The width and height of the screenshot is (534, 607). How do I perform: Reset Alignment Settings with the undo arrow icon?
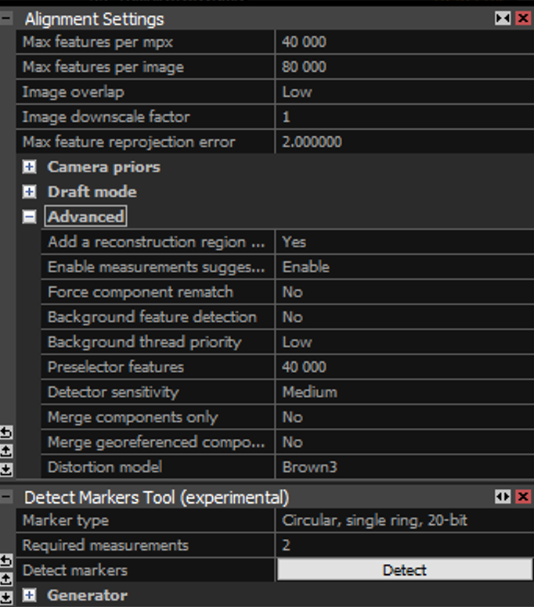click(6, 433)
